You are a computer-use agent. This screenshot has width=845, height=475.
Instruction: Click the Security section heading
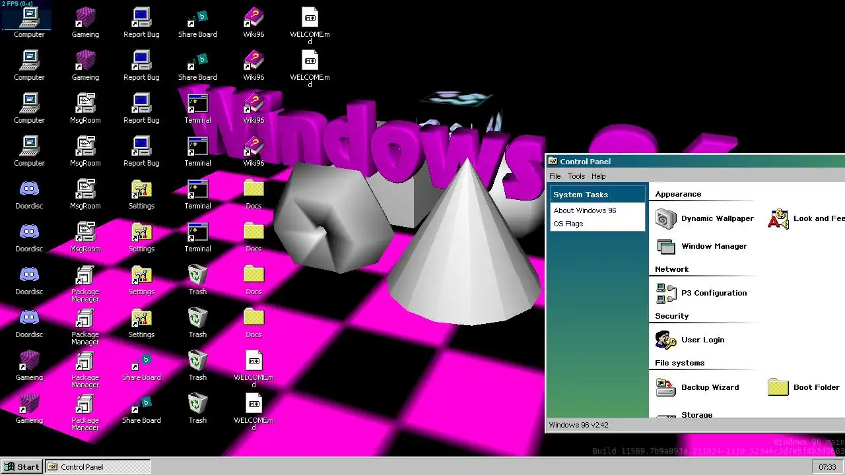click(671, 316)
